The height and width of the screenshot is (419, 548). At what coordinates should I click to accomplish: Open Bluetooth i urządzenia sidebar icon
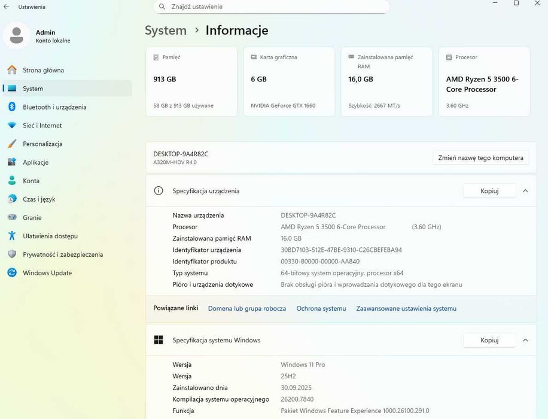pyautogui.click(x=11, y=107)
